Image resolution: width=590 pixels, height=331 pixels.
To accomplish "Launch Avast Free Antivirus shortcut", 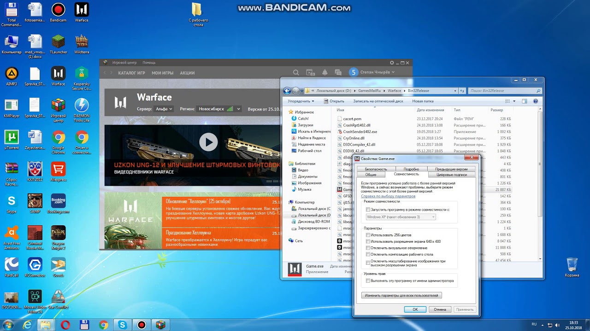I will tap(12, 237).
